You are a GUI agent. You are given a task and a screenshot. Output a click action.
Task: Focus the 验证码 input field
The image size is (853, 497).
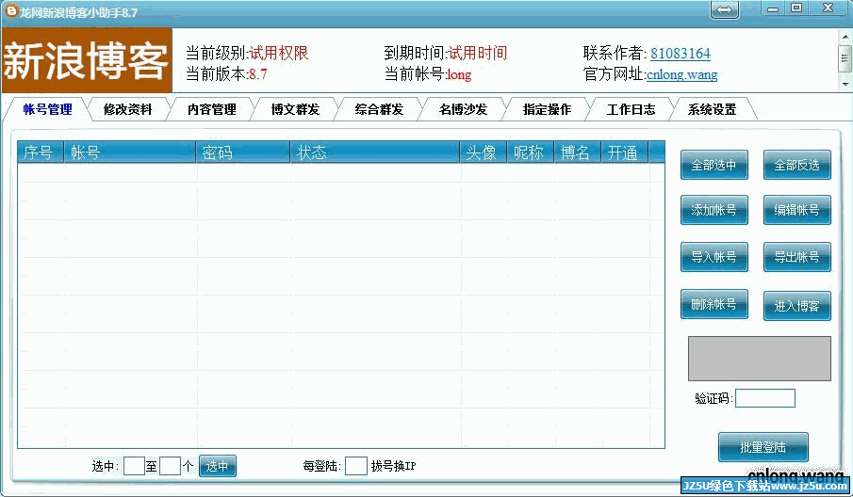764,398
